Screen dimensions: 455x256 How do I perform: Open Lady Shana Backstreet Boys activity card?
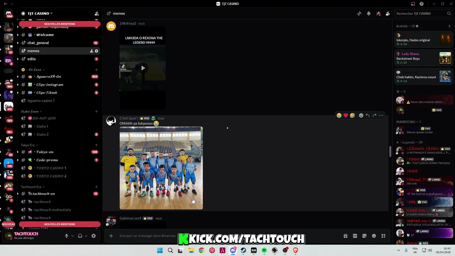[423, 58]
